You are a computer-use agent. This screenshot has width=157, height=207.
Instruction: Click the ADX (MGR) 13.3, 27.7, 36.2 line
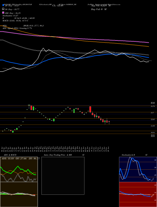point(23,26)
